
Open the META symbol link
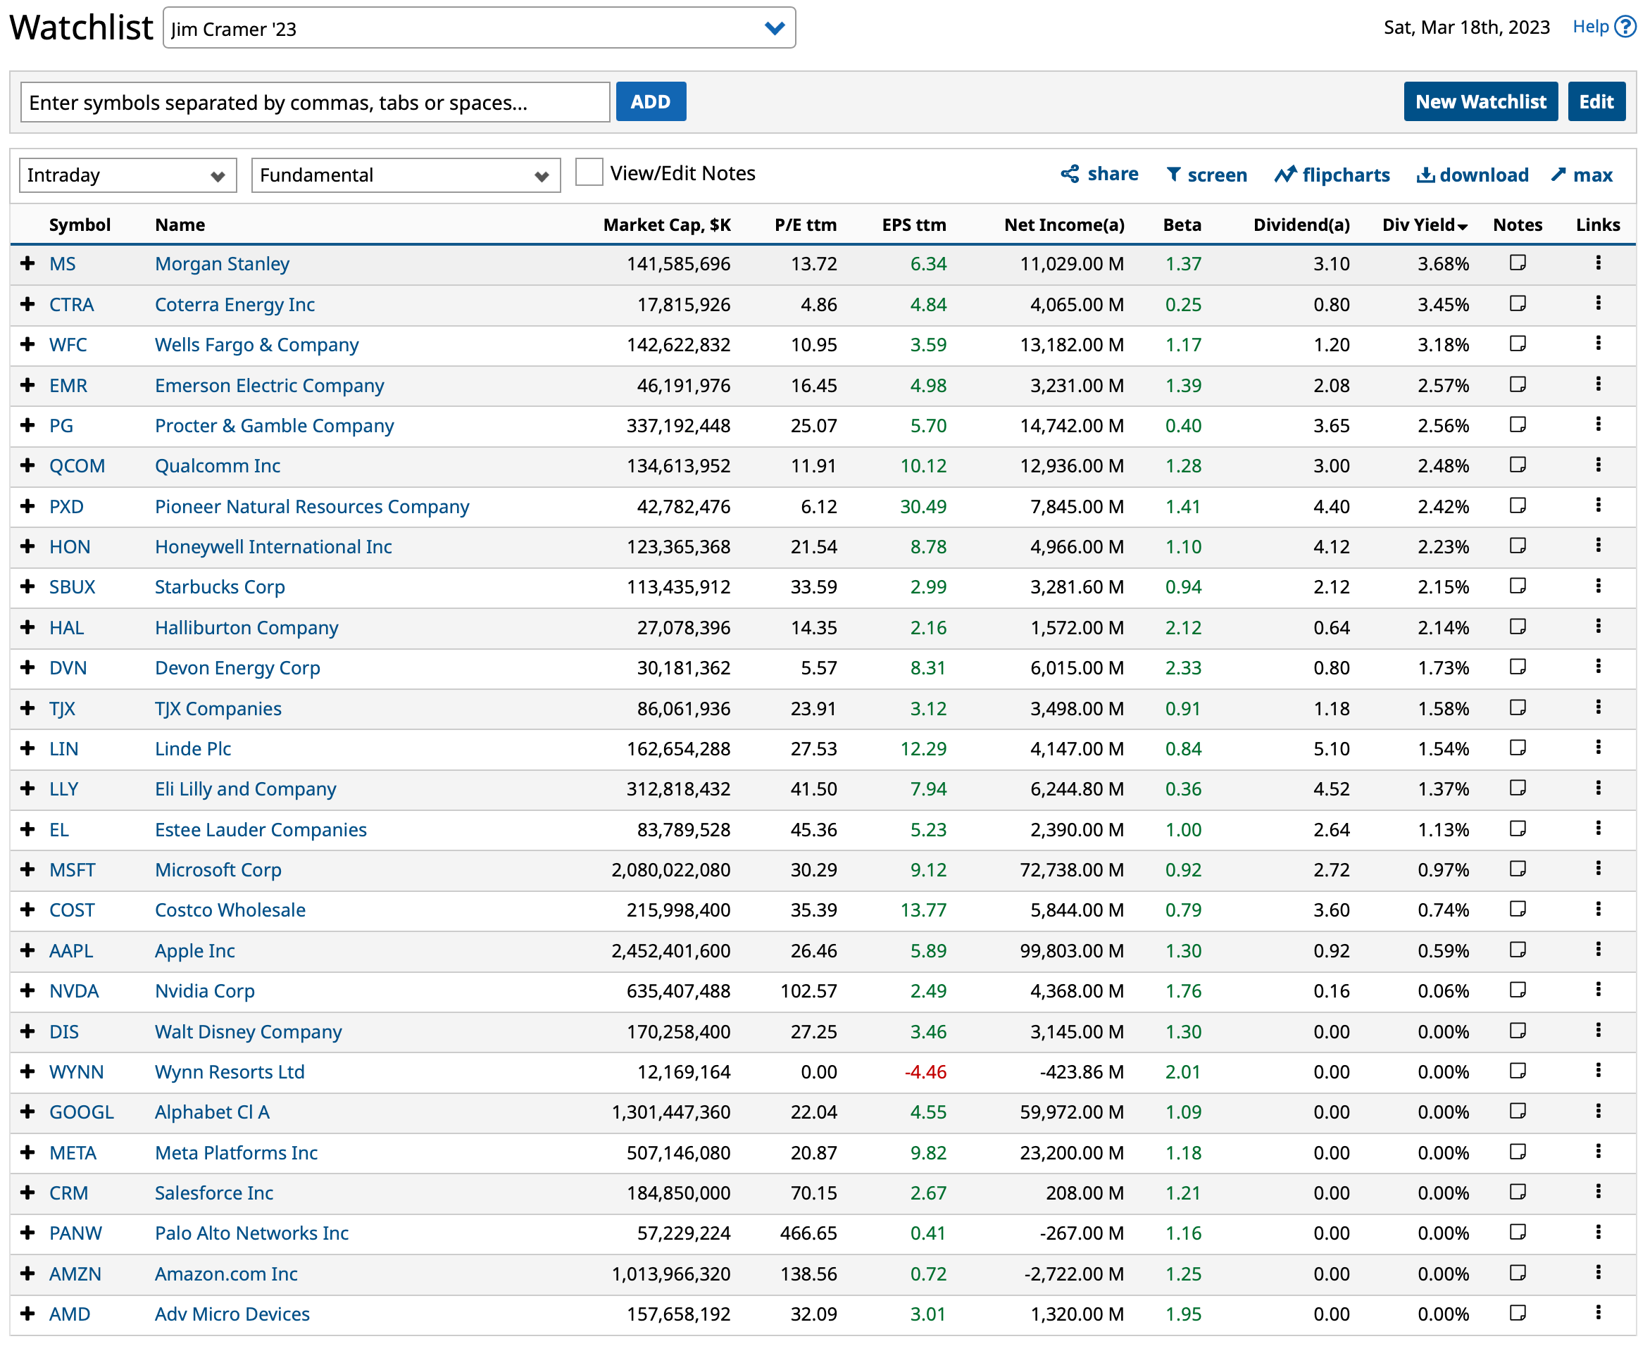[73, 1153]
